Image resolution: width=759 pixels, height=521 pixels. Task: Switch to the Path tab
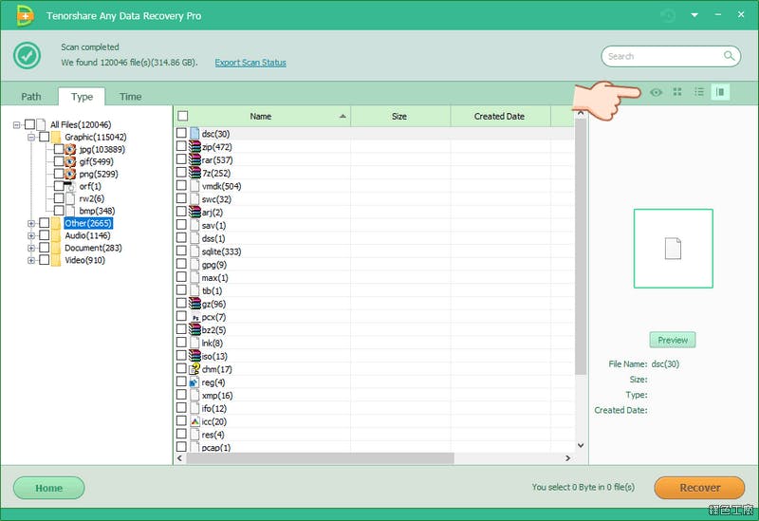click(x=31, y=97)
